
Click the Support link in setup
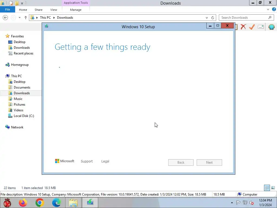pos(87,161)
